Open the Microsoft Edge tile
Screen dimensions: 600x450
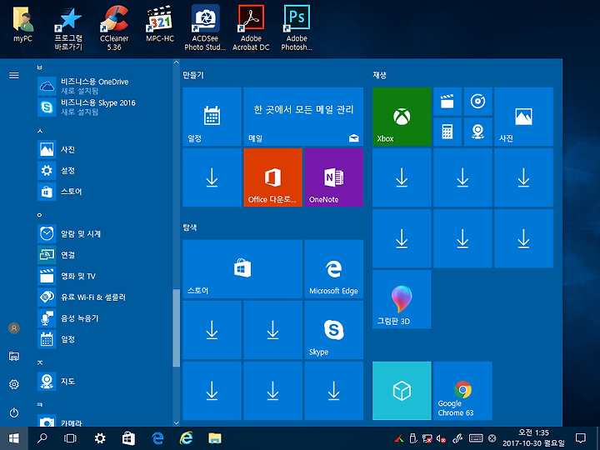334,269
